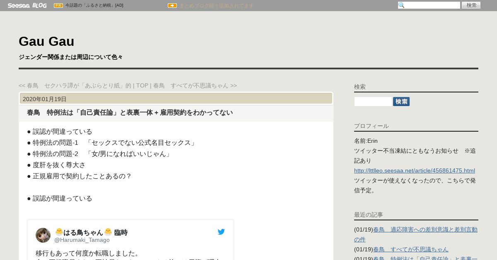Click the プロフィール sidebar heading
The height and width of the screenshot is (260, 497).
click(372, 126)
